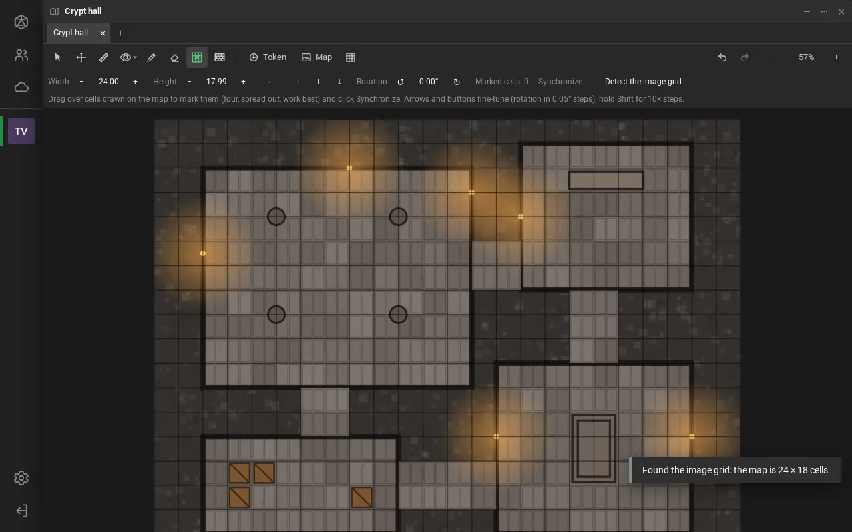Click the brick wall tool icon

coord(220,57)
